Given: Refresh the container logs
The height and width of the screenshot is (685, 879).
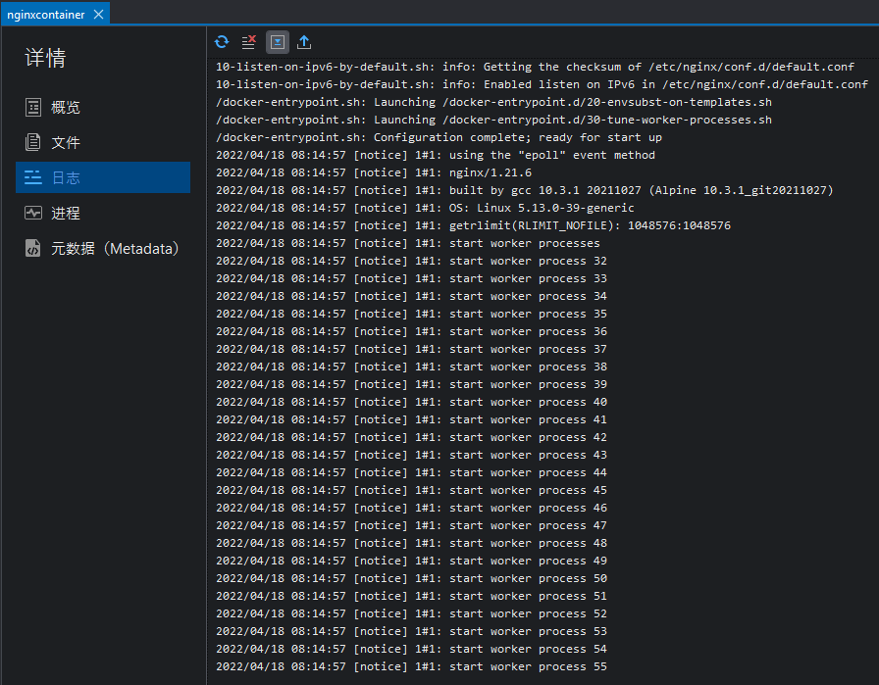Looking at the screenshot, I should 222,42.
